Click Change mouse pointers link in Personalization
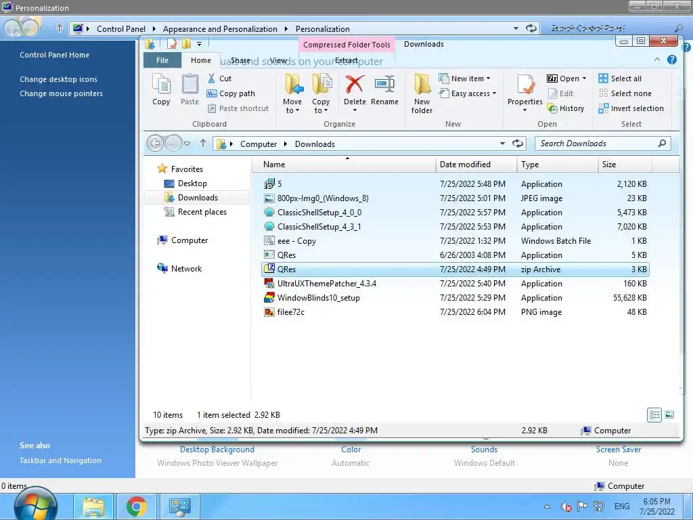This screenshot has width=693, height=520. (x=61, y=93)
